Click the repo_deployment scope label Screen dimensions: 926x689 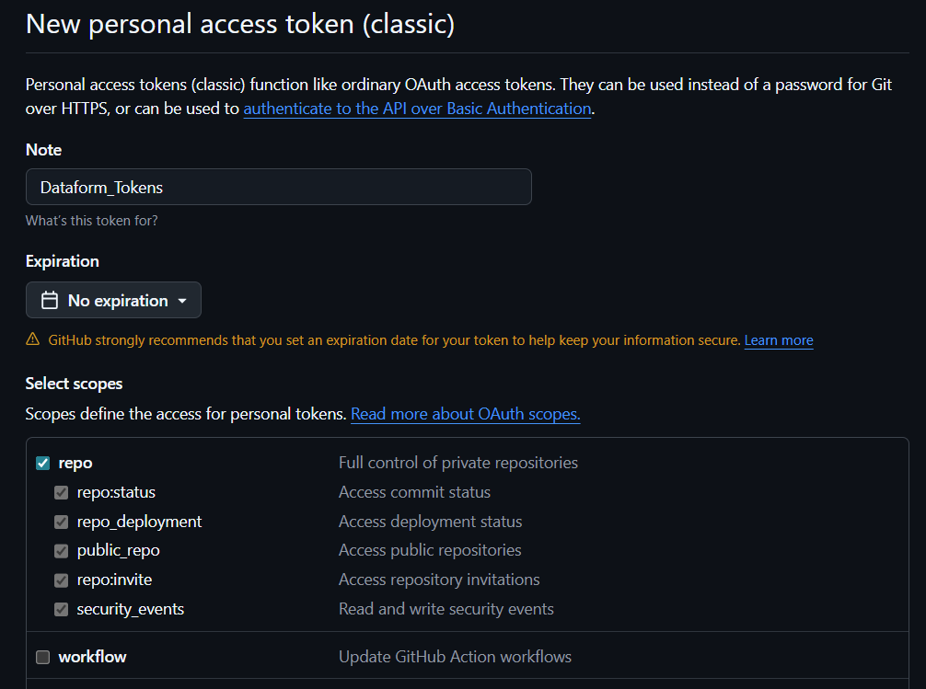tap(139, 521)
